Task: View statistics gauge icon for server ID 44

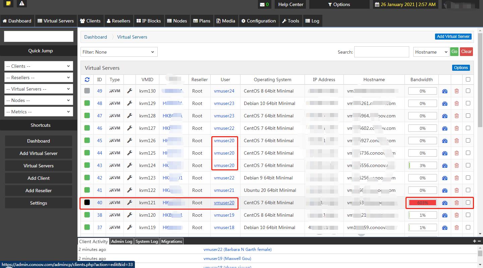Action: (445, 153)
